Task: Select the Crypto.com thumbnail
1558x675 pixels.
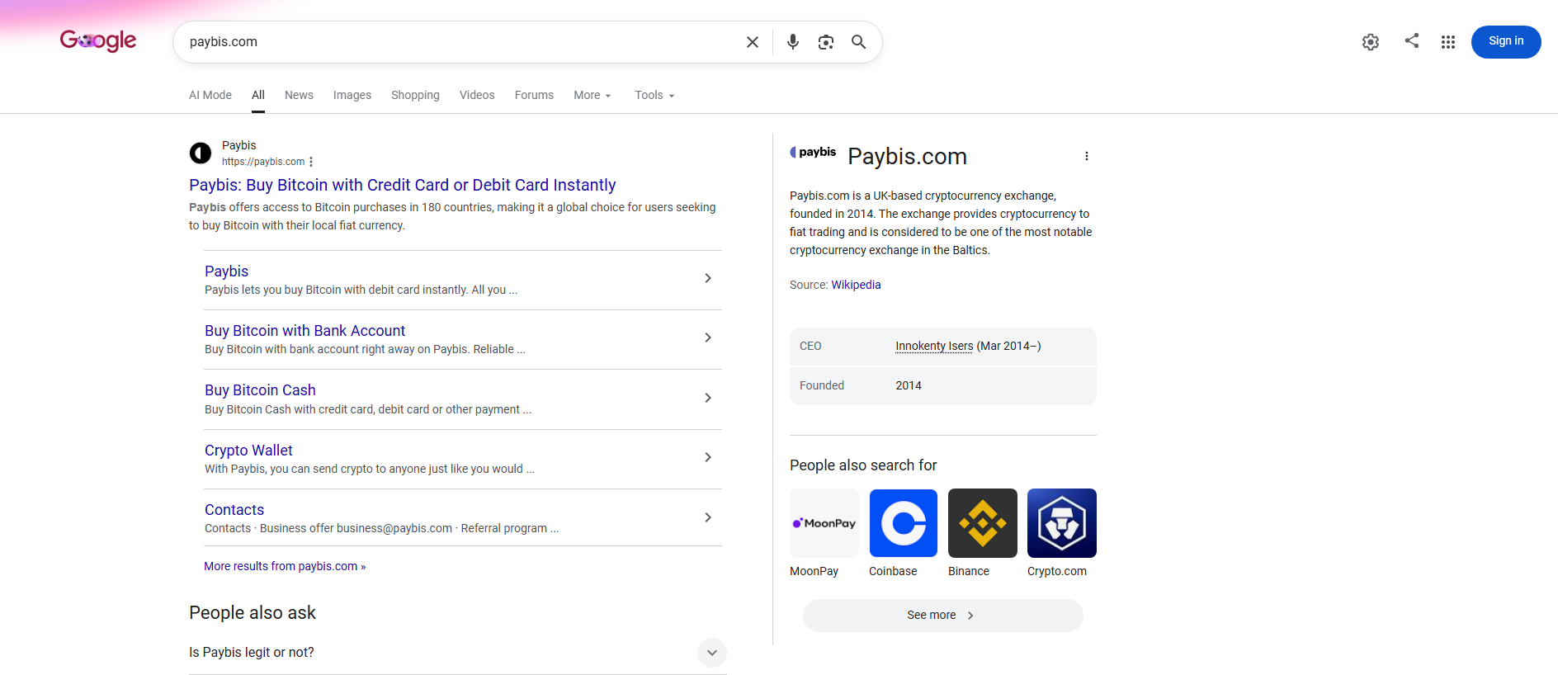Action: point(1062,523)
